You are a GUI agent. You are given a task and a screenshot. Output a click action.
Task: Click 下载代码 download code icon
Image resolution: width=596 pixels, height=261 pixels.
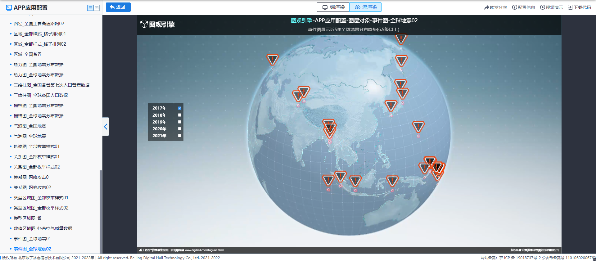click(x=570, y=7)
